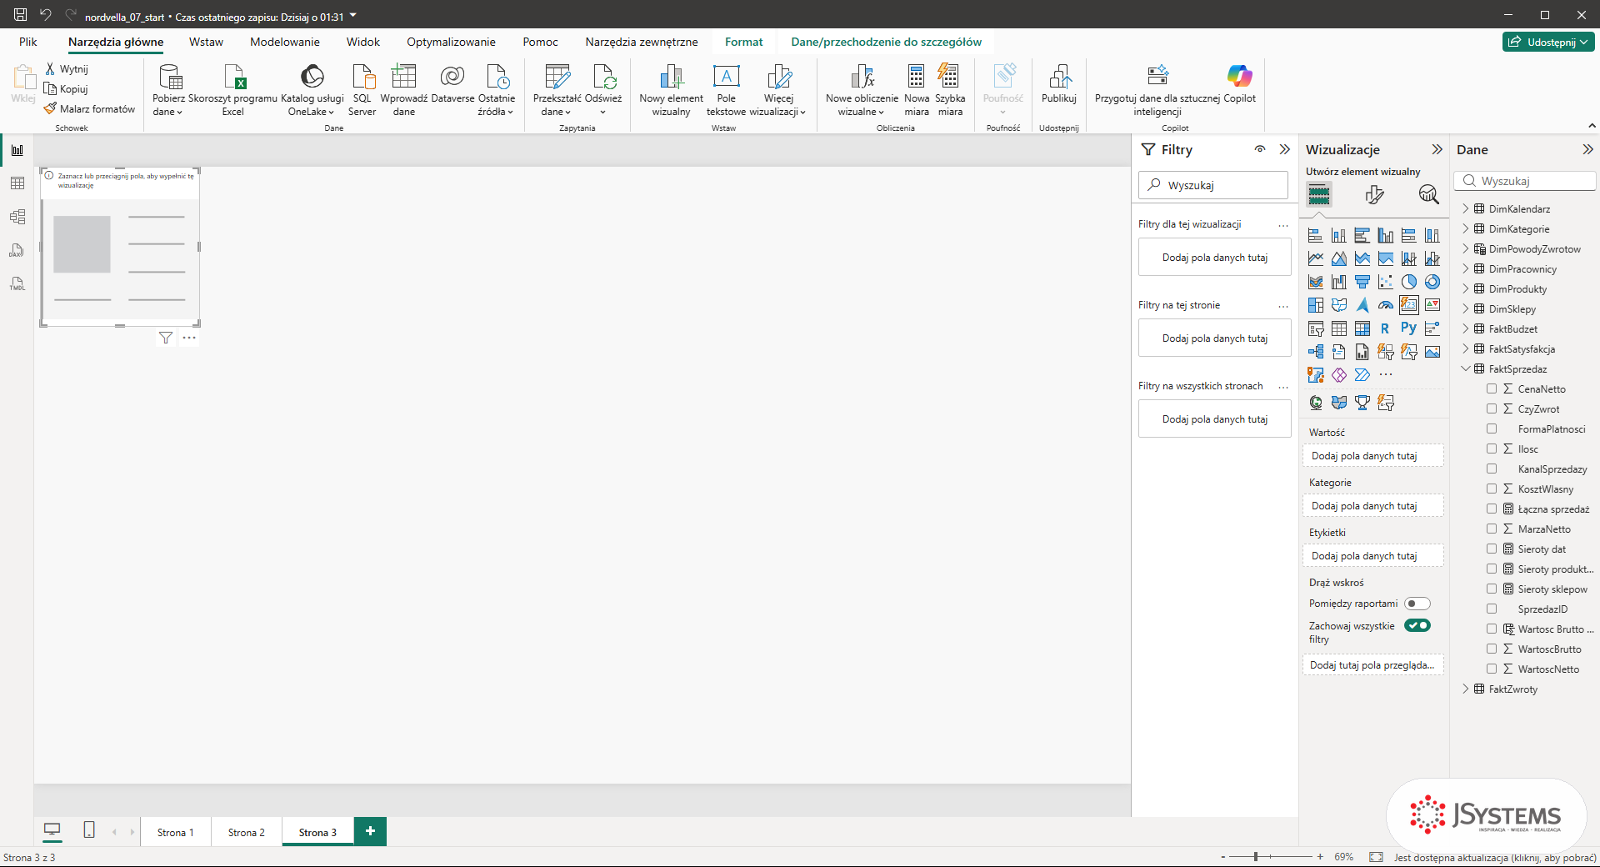1600x867 pixels.
Task: Select the R script visual
Action: coord(1385,328)
